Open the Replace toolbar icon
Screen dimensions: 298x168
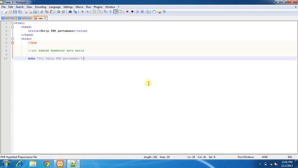[x=75, y=12]
